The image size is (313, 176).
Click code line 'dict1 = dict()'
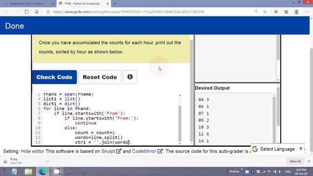click(62, 104)
